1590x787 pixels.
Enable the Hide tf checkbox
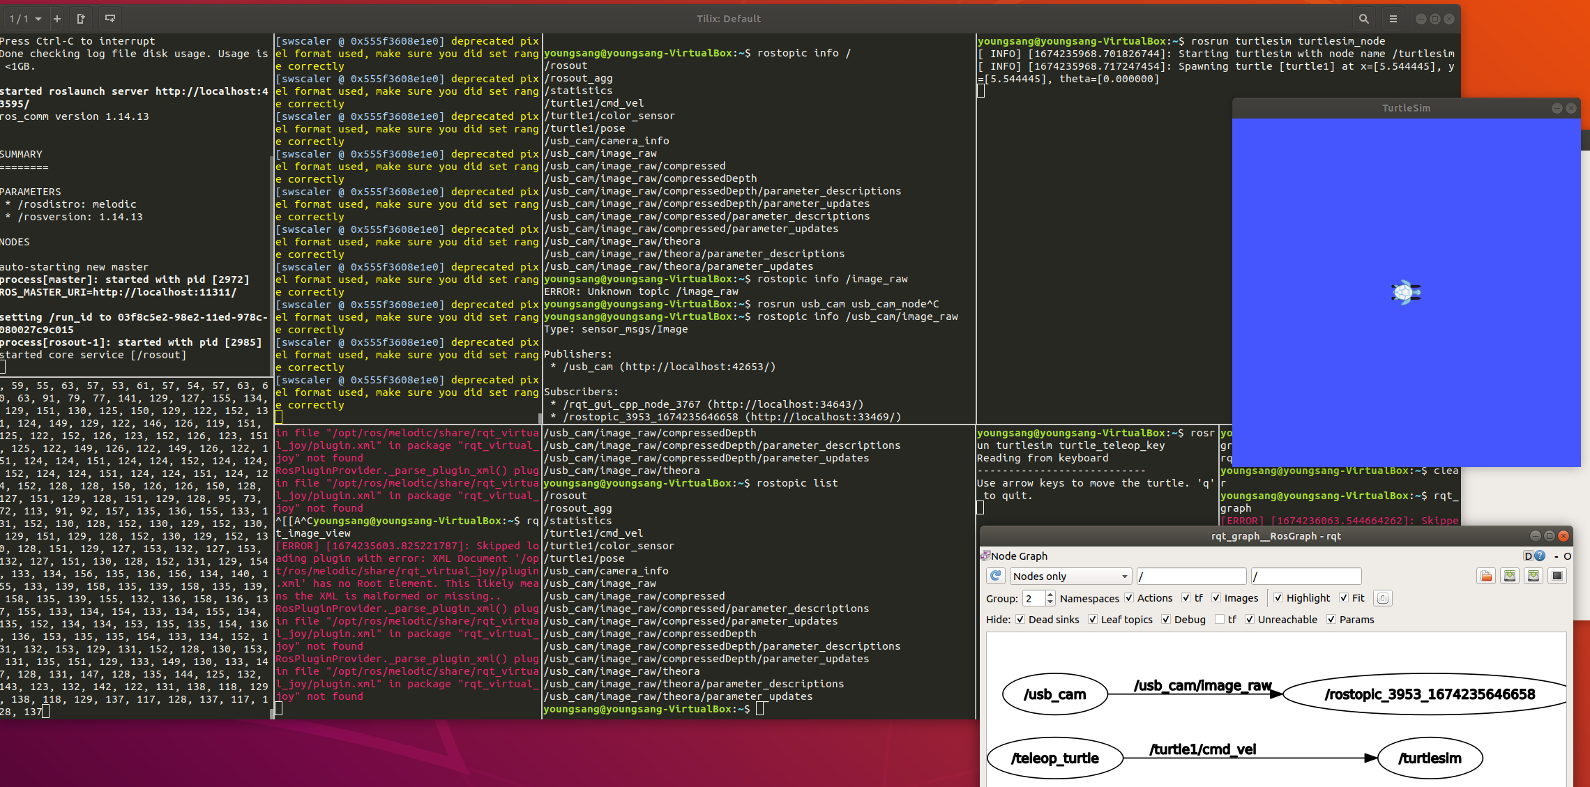[x=1220, y=620]
